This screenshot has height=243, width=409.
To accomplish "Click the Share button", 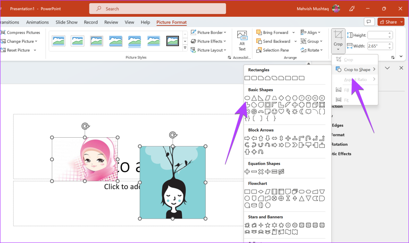I will click(388, 22).
